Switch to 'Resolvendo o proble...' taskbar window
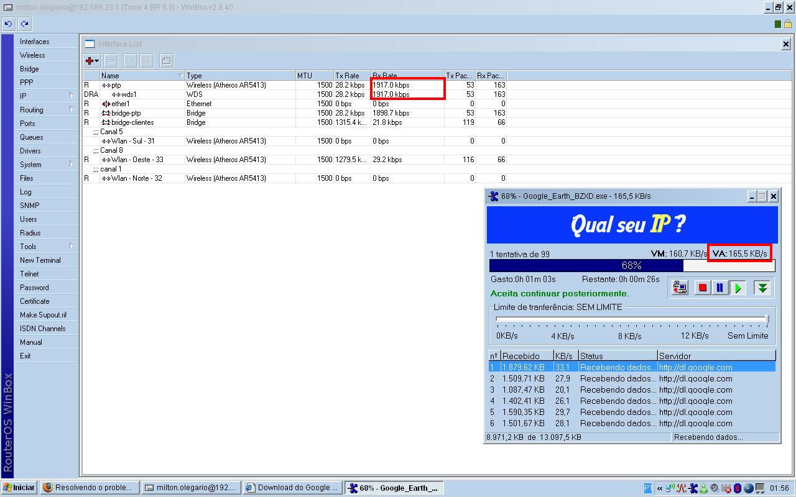Screen dimensions: 796x497 click(x=90, y=488)
